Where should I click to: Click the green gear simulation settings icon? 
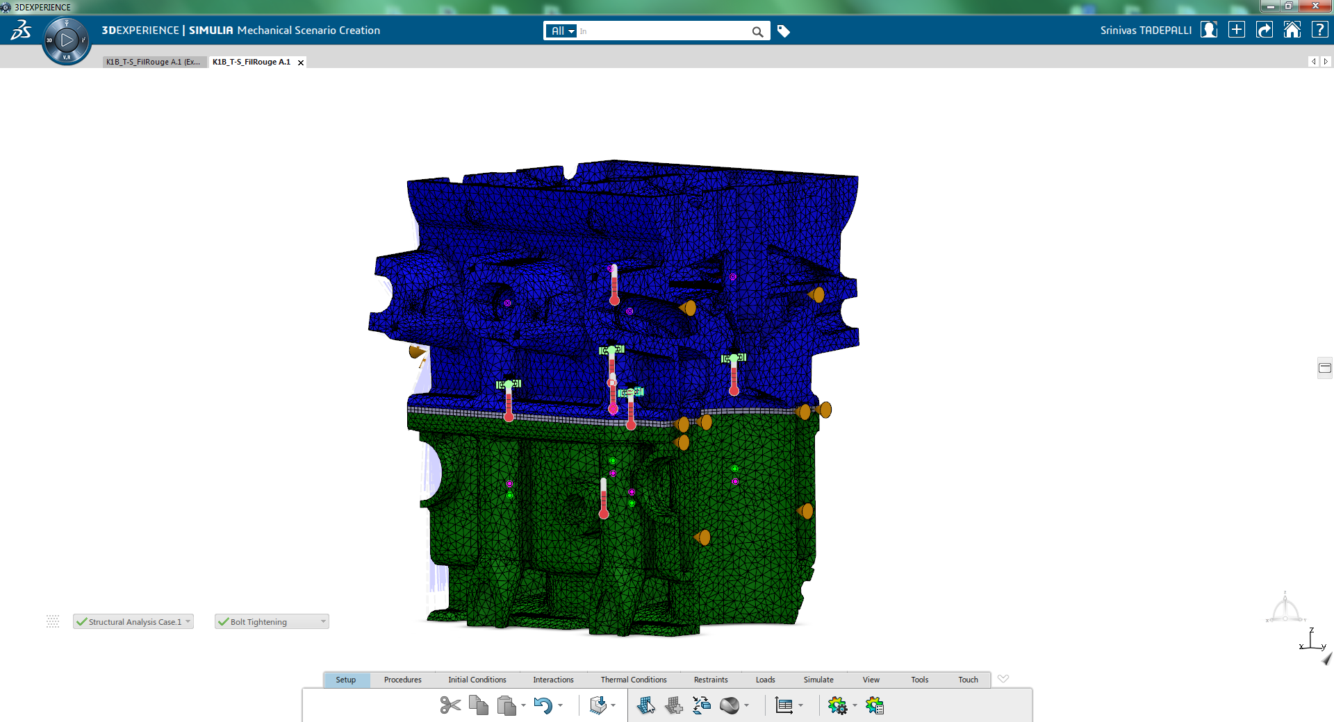(x=837, y=705)
